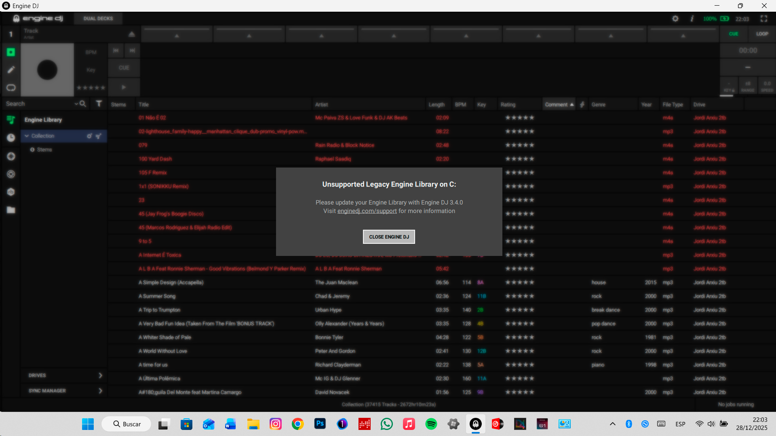
Task: Click the streaming column icon header
Action: click(x=582, y=105)
